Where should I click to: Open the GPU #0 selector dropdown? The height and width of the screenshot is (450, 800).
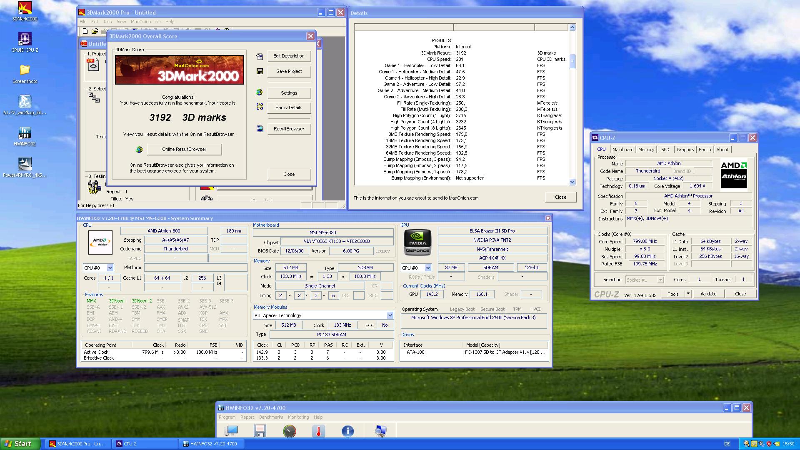428,267
